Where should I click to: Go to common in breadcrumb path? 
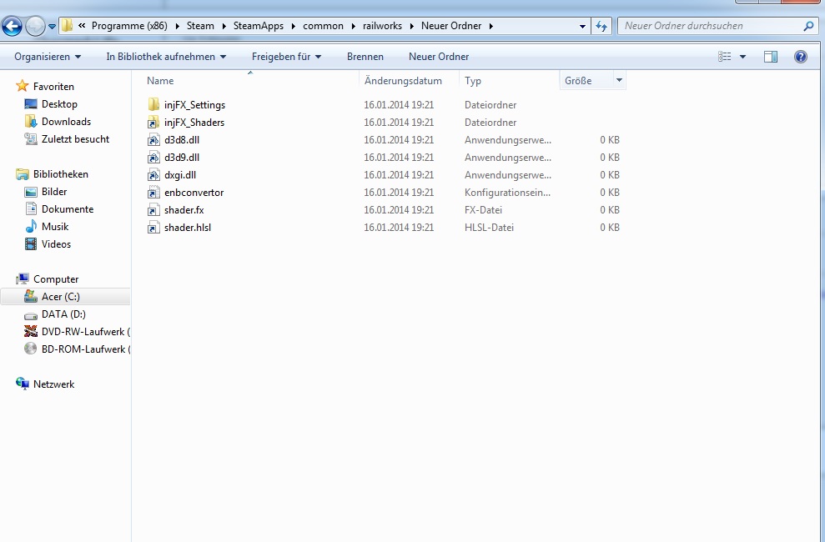323,26
